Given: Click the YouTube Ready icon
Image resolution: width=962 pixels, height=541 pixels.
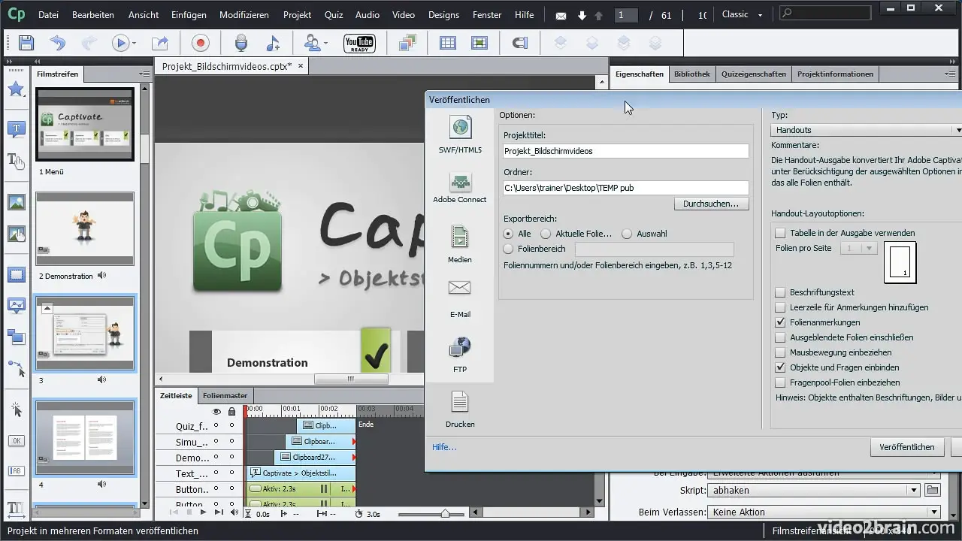Looking at the screenshot, I should [x=359, y=43].
